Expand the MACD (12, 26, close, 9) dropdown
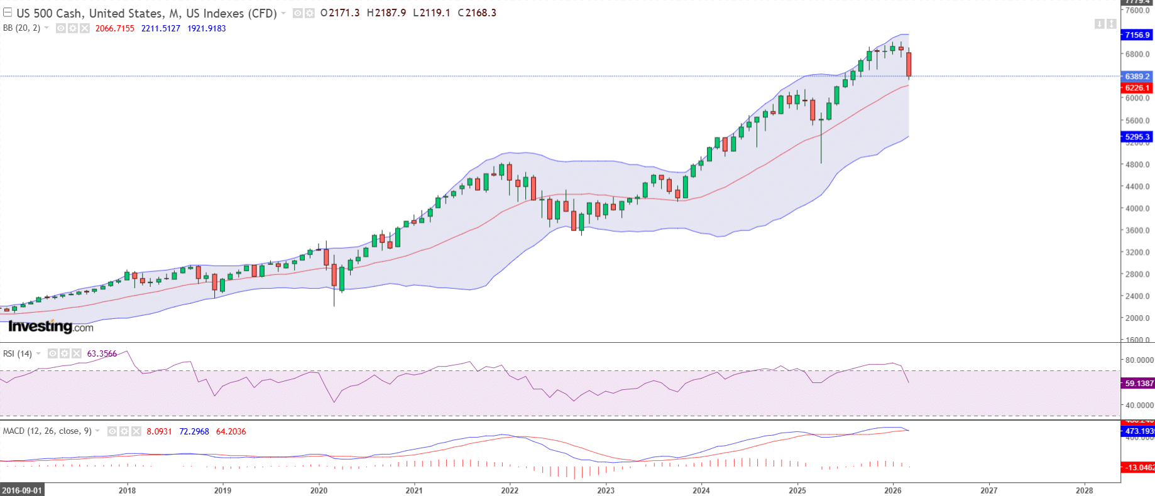1155x496 pixels. (x=97, y=431)
